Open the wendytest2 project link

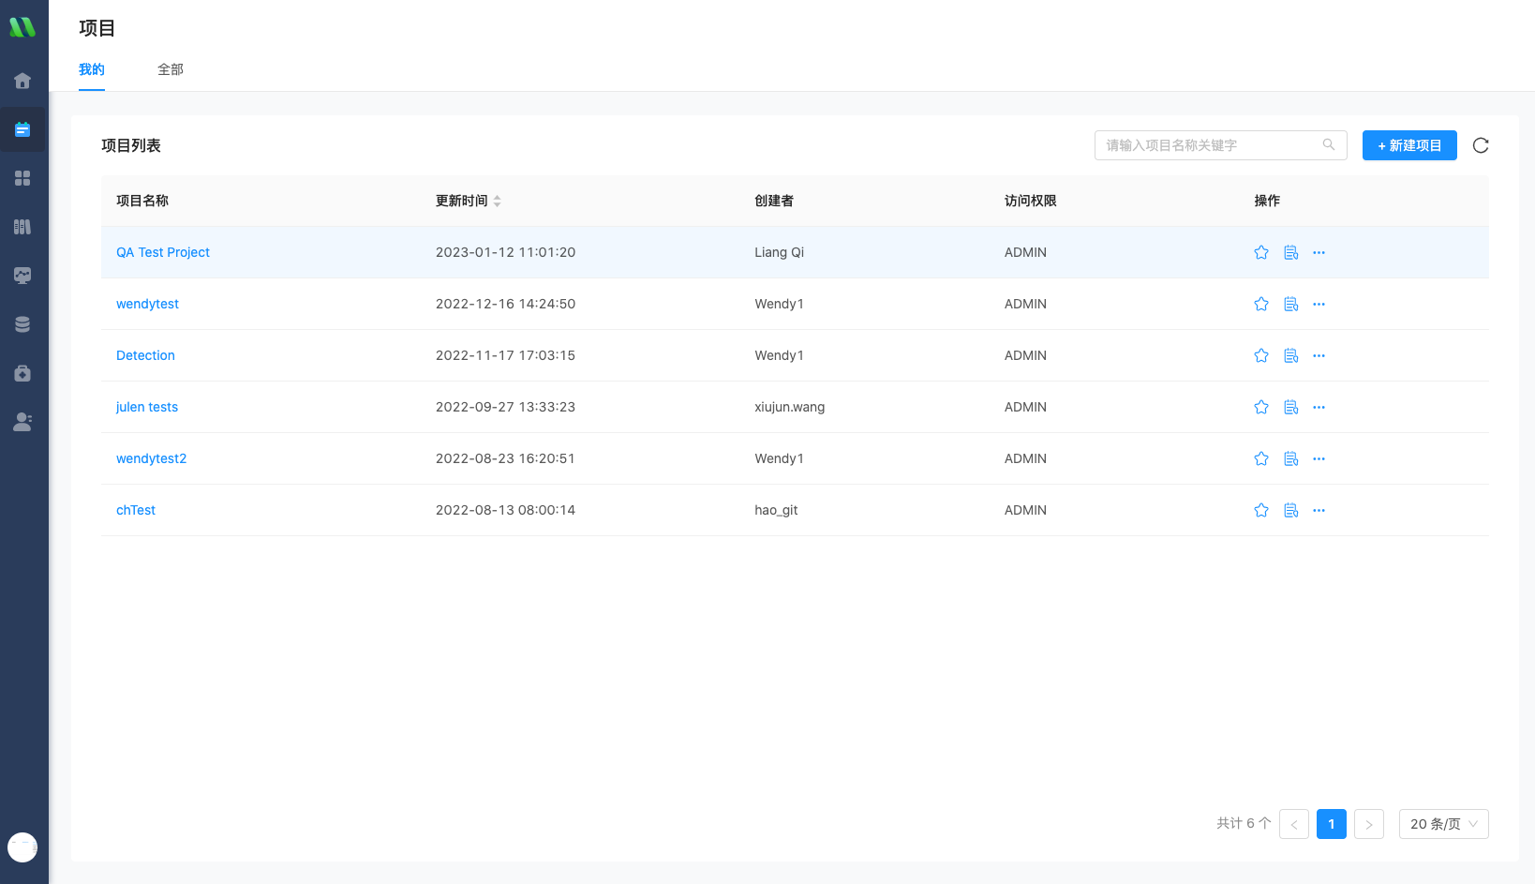click(151, 458)
